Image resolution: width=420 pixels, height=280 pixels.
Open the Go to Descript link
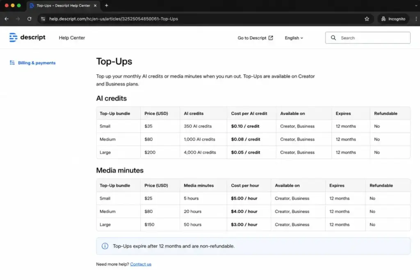click(255, 38)
